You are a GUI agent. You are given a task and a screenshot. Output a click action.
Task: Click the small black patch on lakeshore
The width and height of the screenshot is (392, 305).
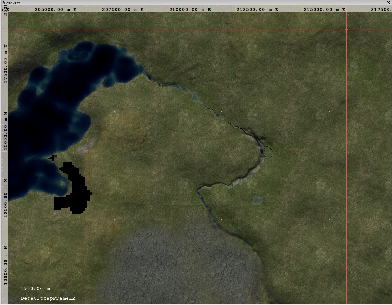pos(52,157)
